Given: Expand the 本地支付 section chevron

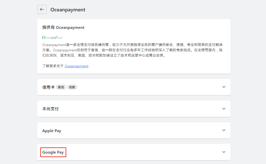Looking at the screenshot, I should click(224, 109).
